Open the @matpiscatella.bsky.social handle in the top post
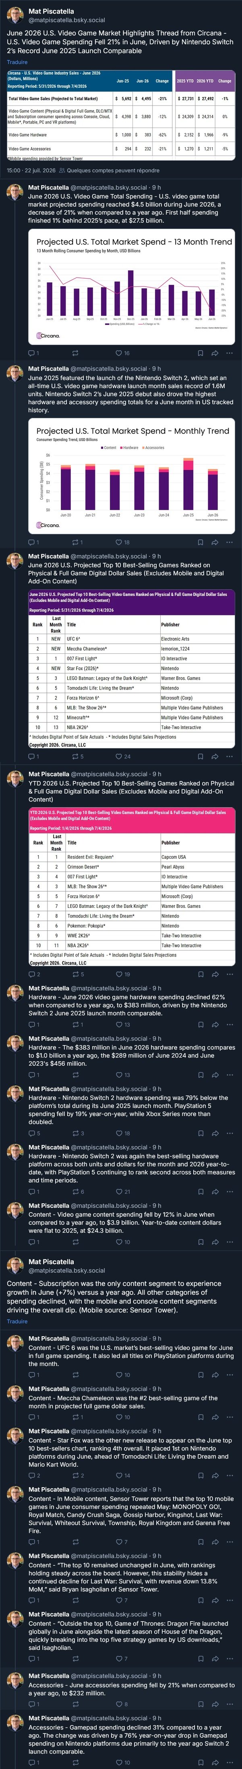Screen dimensions: 242x1769 click(x=67, y=20)
